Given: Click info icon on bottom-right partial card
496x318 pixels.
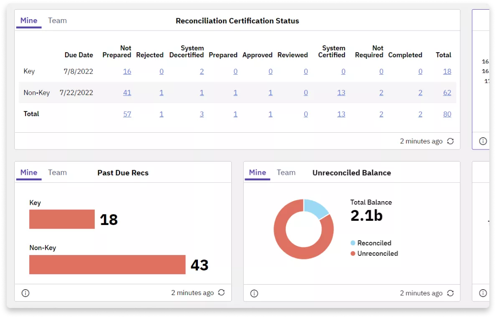Looking at the screenshot, I should 483,293.
